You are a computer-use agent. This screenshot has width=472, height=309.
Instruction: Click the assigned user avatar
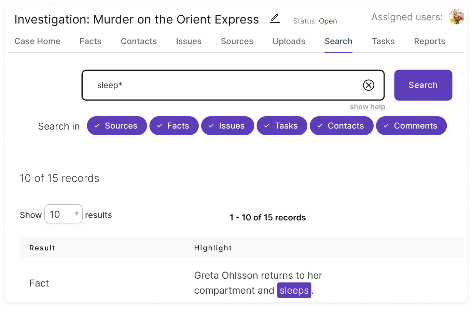[456, 17]
